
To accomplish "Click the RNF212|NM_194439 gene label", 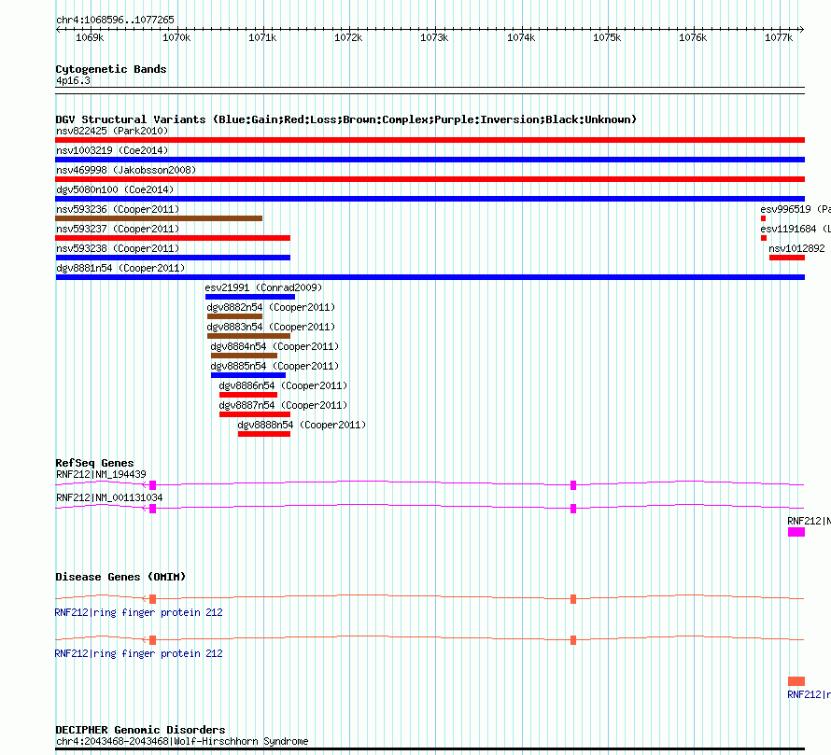I will click(x=101, y=474).
